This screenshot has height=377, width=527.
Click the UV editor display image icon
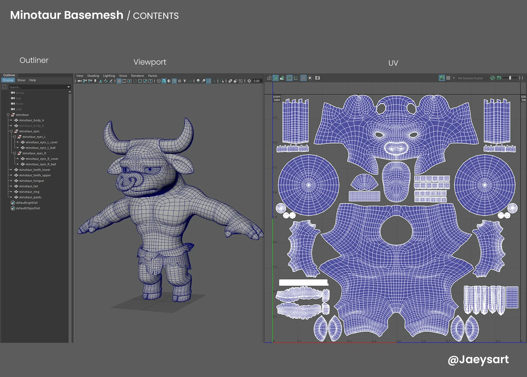click(x=442, y=78)
